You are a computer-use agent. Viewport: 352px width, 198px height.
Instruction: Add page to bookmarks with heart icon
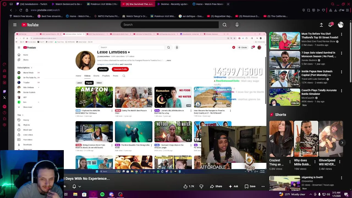pos(324,10)
